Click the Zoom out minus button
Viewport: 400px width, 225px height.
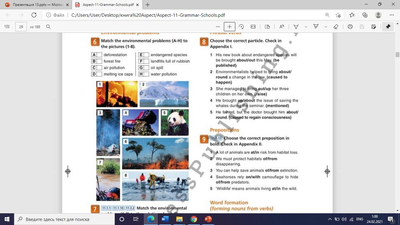pos(218,27)
